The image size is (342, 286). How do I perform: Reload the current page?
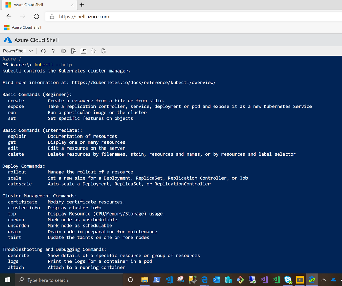point(36,16)
